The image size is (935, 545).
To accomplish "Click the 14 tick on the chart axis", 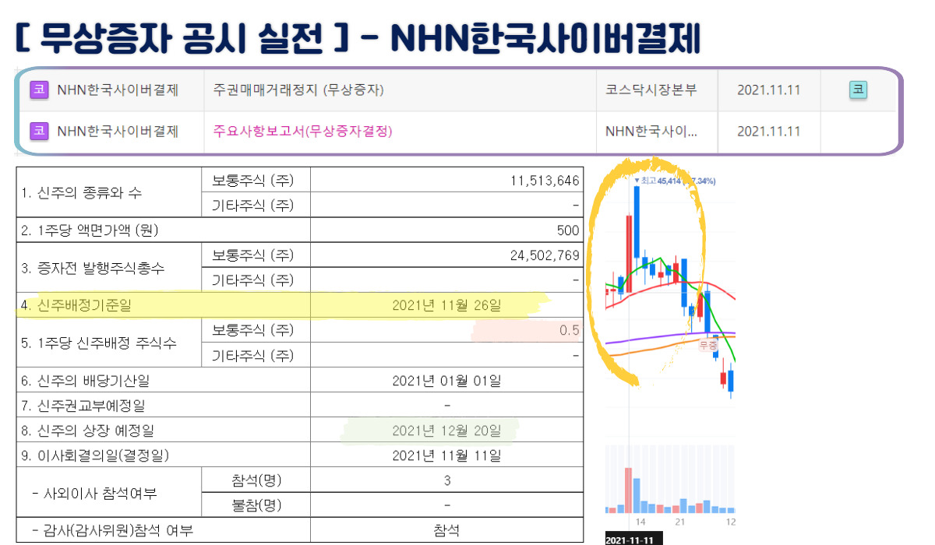I will [640, 521].
